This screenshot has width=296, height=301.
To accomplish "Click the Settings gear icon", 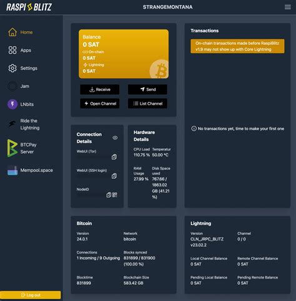I will 12,68.
